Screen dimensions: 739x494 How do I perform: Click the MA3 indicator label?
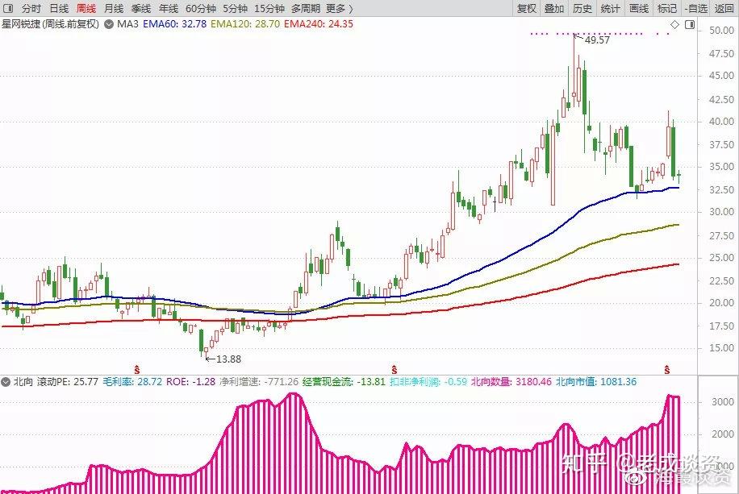tap(127, 24)
